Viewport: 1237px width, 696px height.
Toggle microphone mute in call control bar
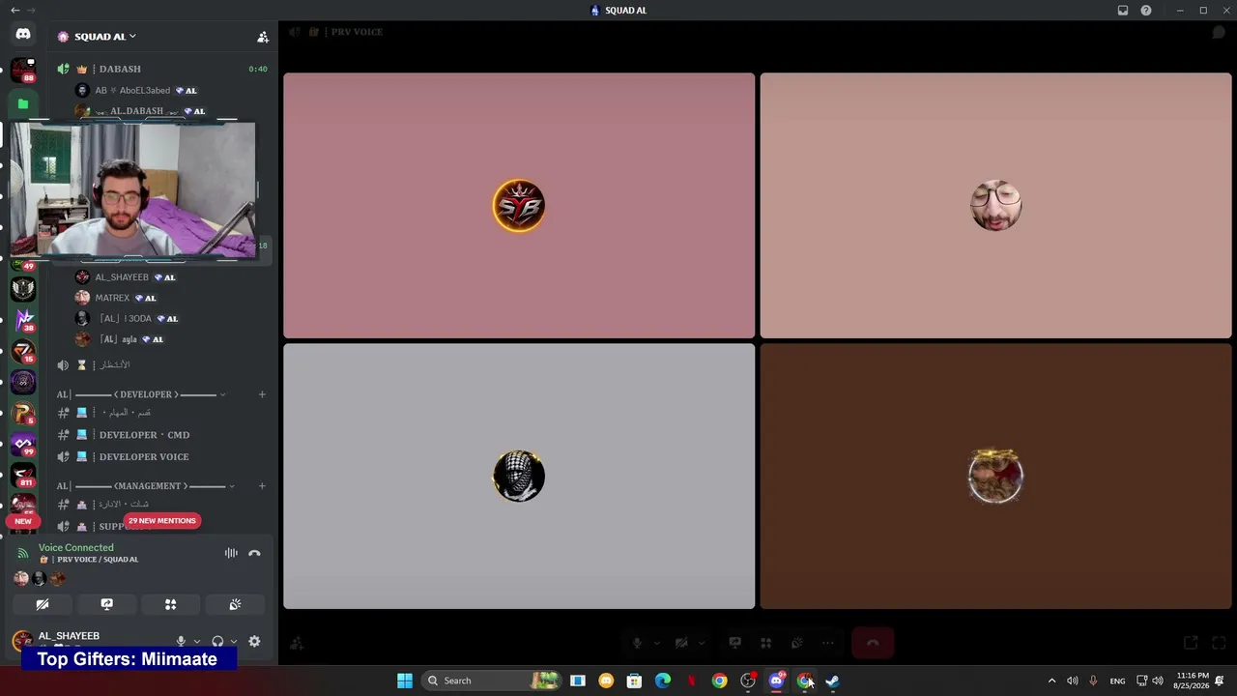click(637, 643)
